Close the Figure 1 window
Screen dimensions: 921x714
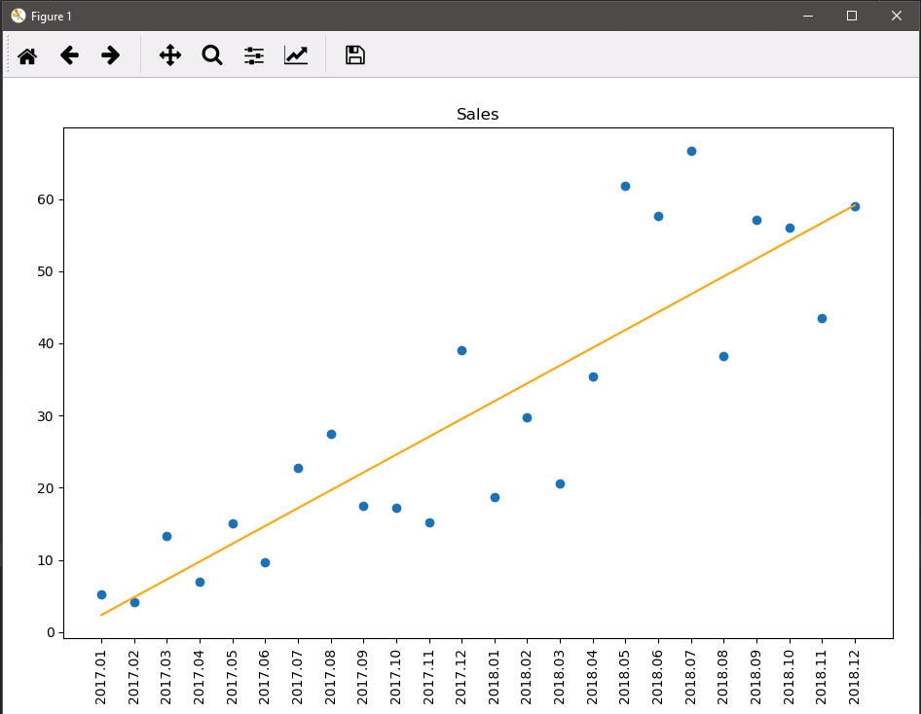tap(897, 16)
